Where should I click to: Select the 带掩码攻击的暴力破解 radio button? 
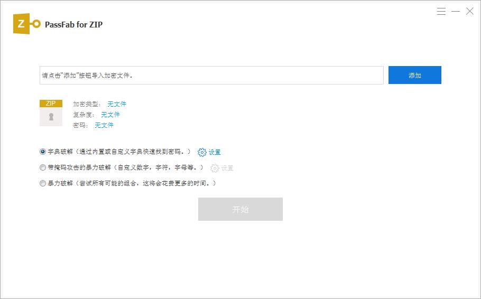pyautogui.click(x=43, y=167)
